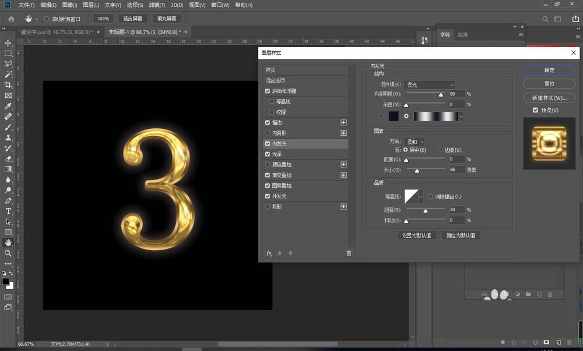The height and width of the screenshot is (351, 583).
Task: Delete effect with trash icon in dialog
Action: click(349, 253)
